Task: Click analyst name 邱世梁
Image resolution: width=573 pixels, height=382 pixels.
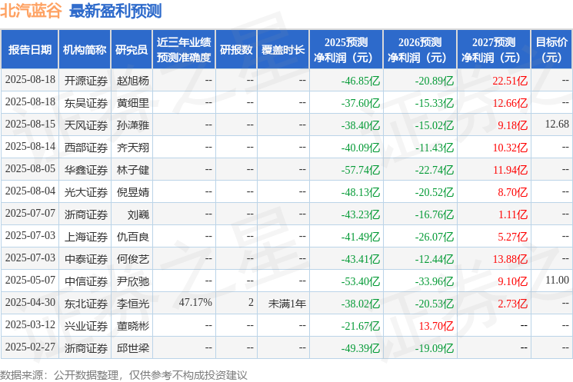Action: pos(132,348)
